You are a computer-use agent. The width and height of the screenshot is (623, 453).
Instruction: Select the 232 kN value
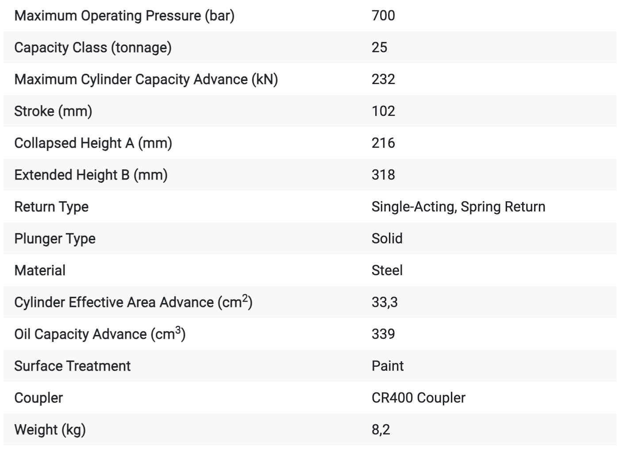[383, 79]
